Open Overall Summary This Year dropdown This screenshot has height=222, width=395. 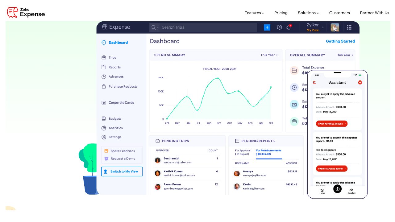point(344,55)
